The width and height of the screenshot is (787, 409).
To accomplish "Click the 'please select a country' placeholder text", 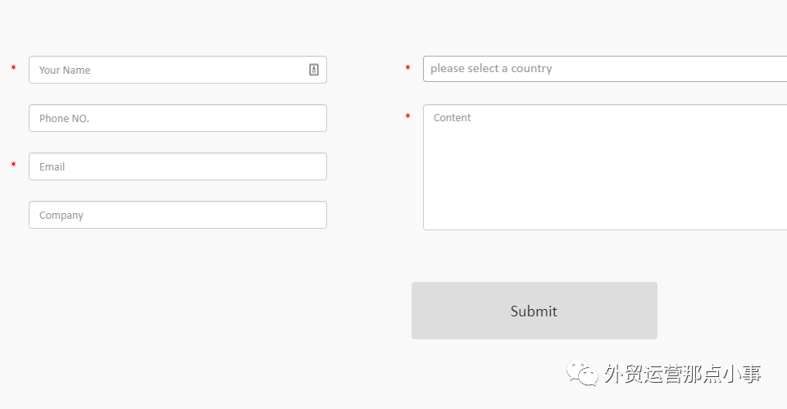I will [491, 69].
